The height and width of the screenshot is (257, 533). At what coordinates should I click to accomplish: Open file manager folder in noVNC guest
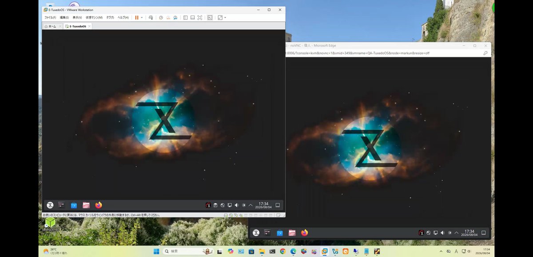[x=292, y=233]
